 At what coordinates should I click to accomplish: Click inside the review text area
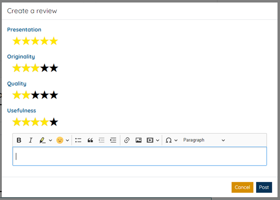click(x=139, y=156)
